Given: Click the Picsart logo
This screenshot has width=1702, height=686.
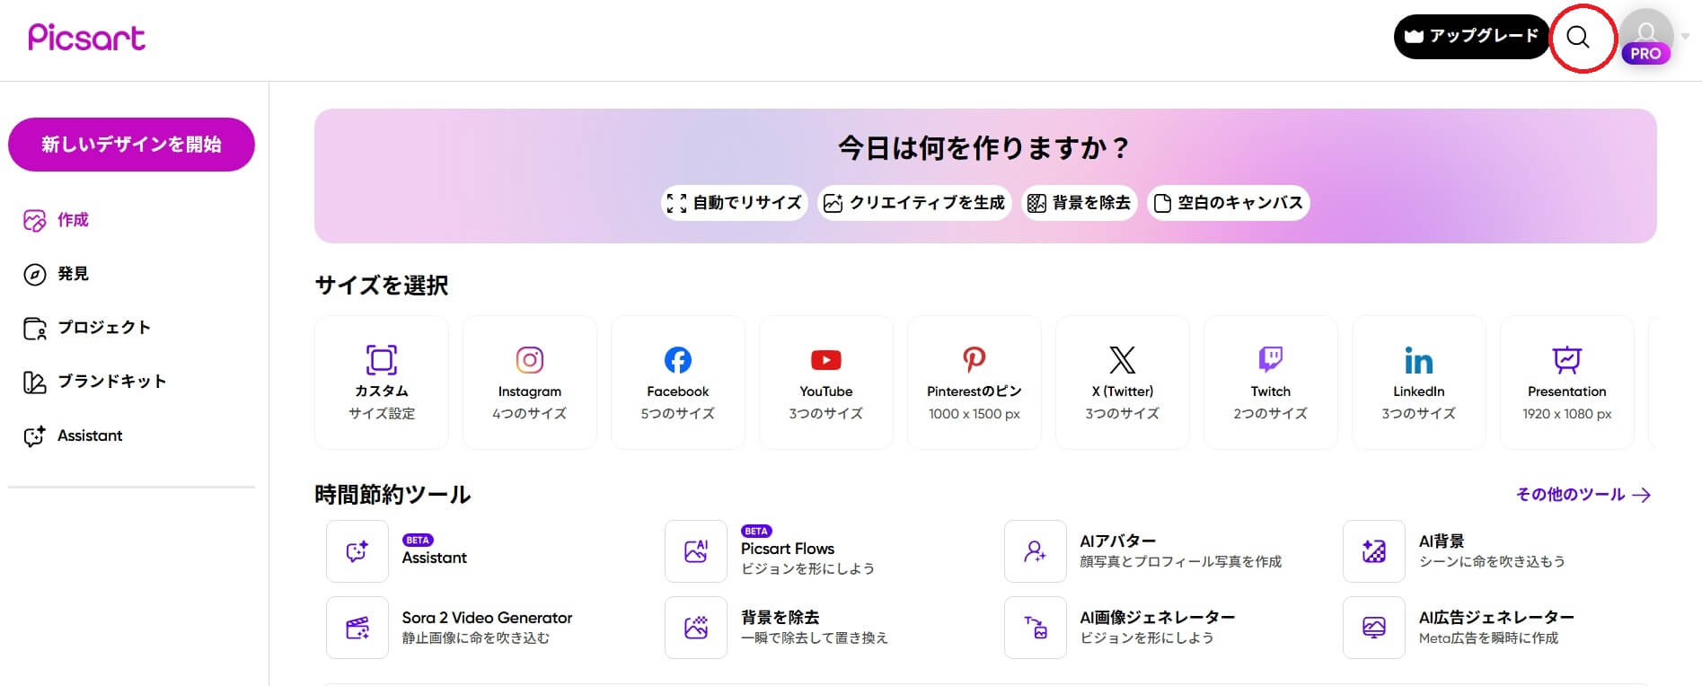Looking at the screenshot, I should pos(86,38).
